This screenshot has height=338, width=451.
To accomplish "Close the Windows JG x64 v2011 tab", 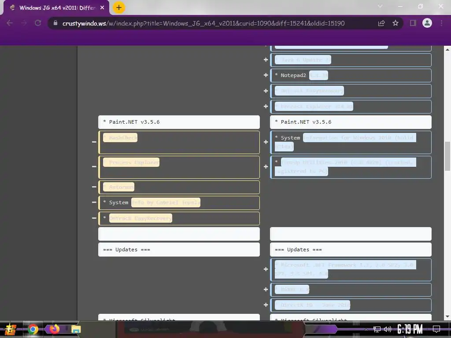I will pos(102,8).
